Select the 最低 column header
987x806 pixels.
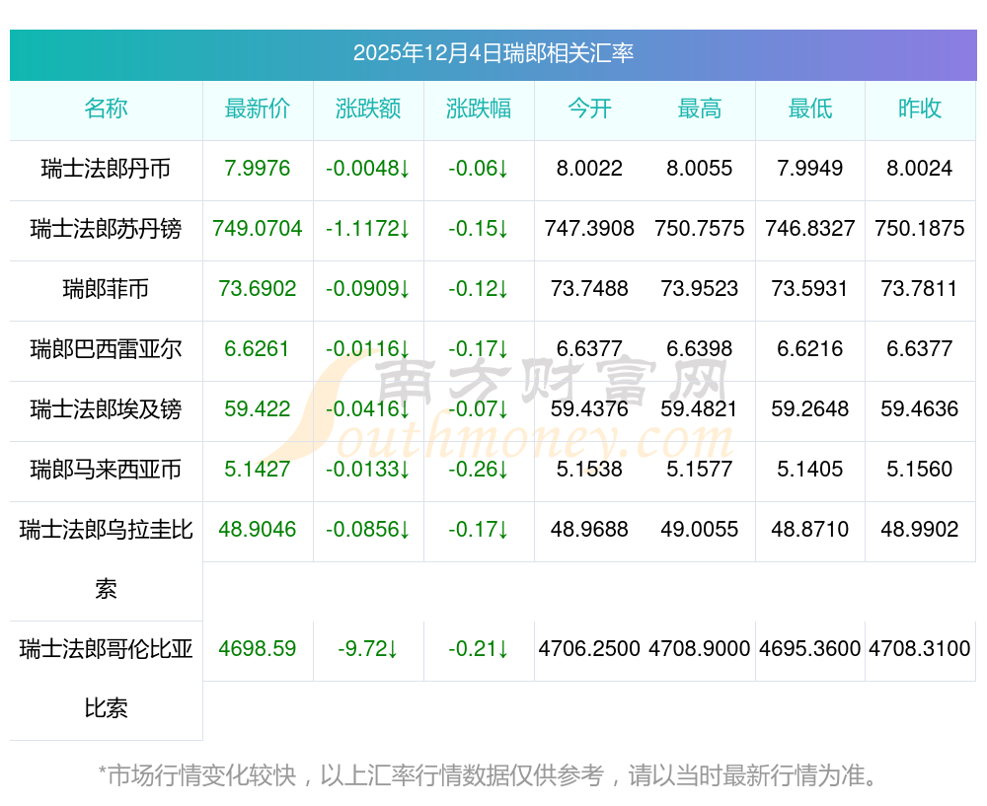pyautogui.click(x=810, y=109)
